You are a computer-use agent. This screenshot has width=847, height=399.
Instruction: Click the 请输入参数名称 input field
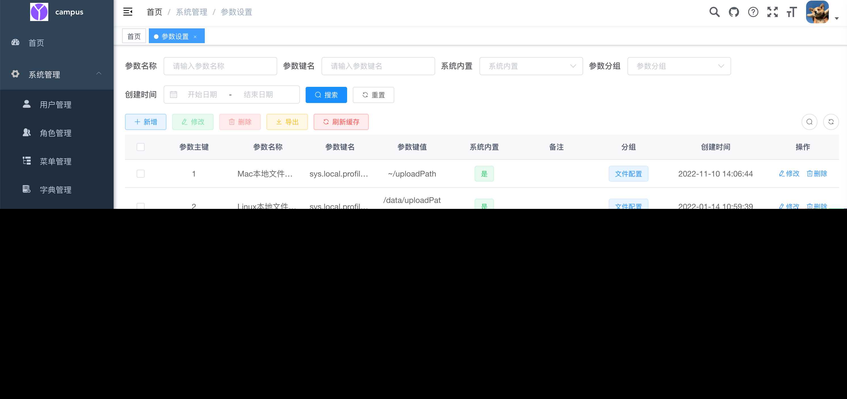click(x=220, y=66)
